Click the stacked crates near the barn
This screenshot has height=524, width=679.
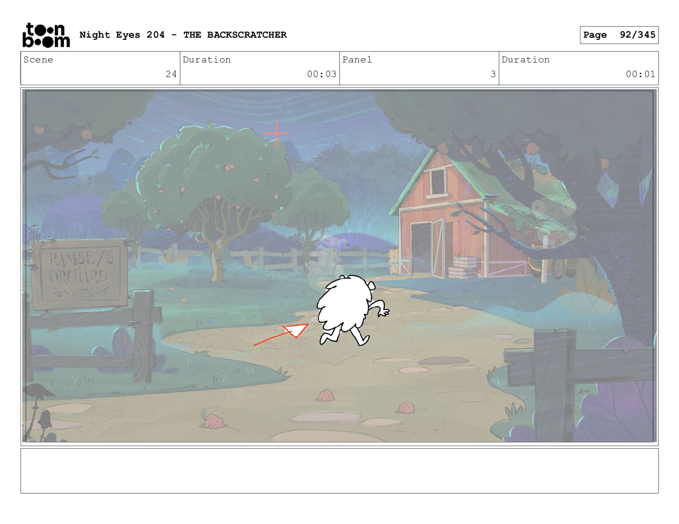click(x=461, y=268)
